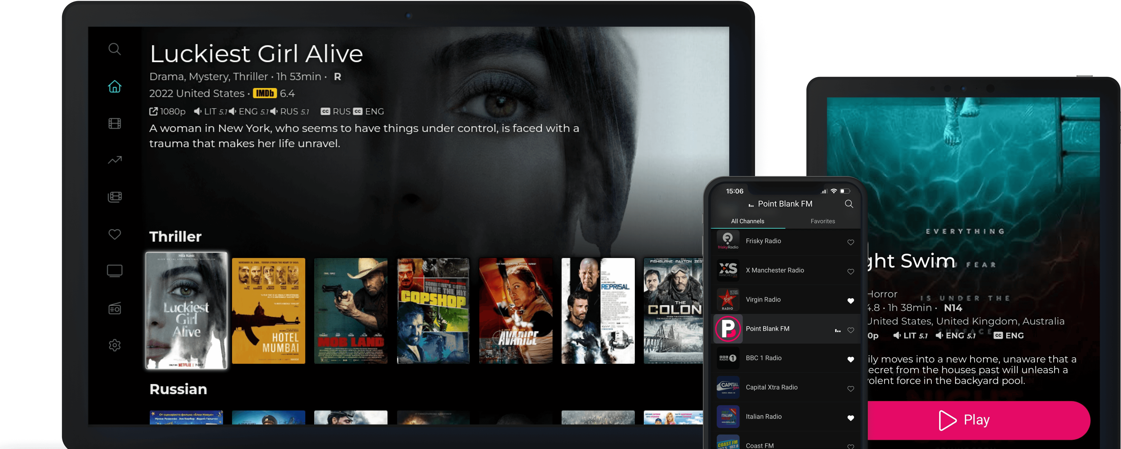
Task: Favorite Frisky Radio with its heart
Action: [850, 243]
